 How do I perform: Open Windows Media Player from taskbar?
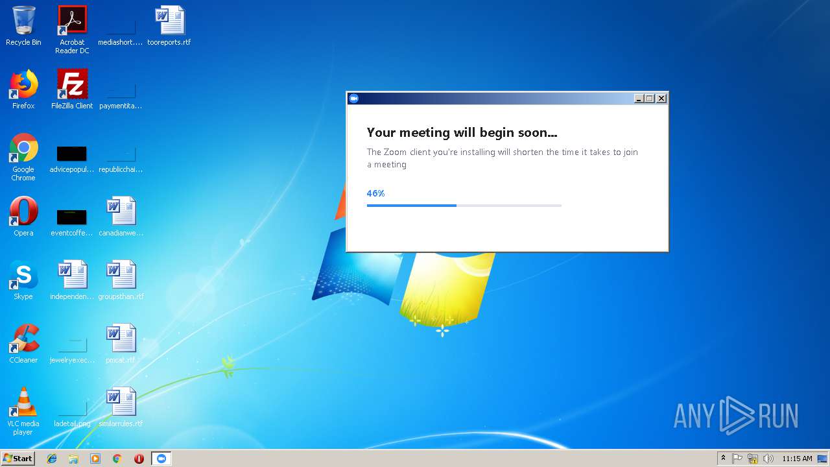coord(95,459)
